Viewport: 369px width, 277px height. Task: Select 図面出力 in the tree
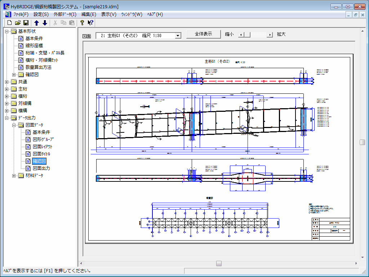[41, 168]
